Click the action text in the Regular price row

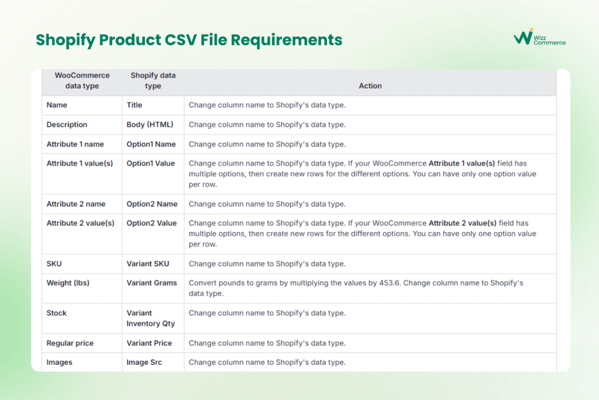[267, 343]
